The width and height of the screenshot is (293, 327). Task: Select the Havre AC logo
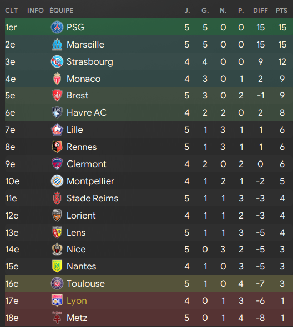[57, 112]
